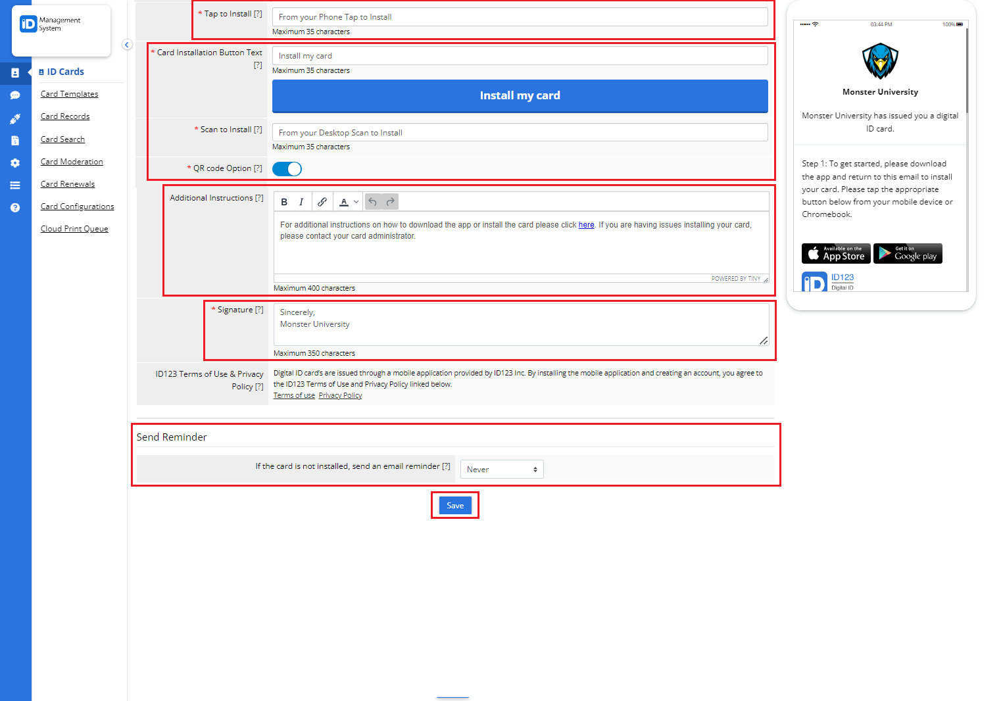Click into the Signature text area

coord(522,324)
